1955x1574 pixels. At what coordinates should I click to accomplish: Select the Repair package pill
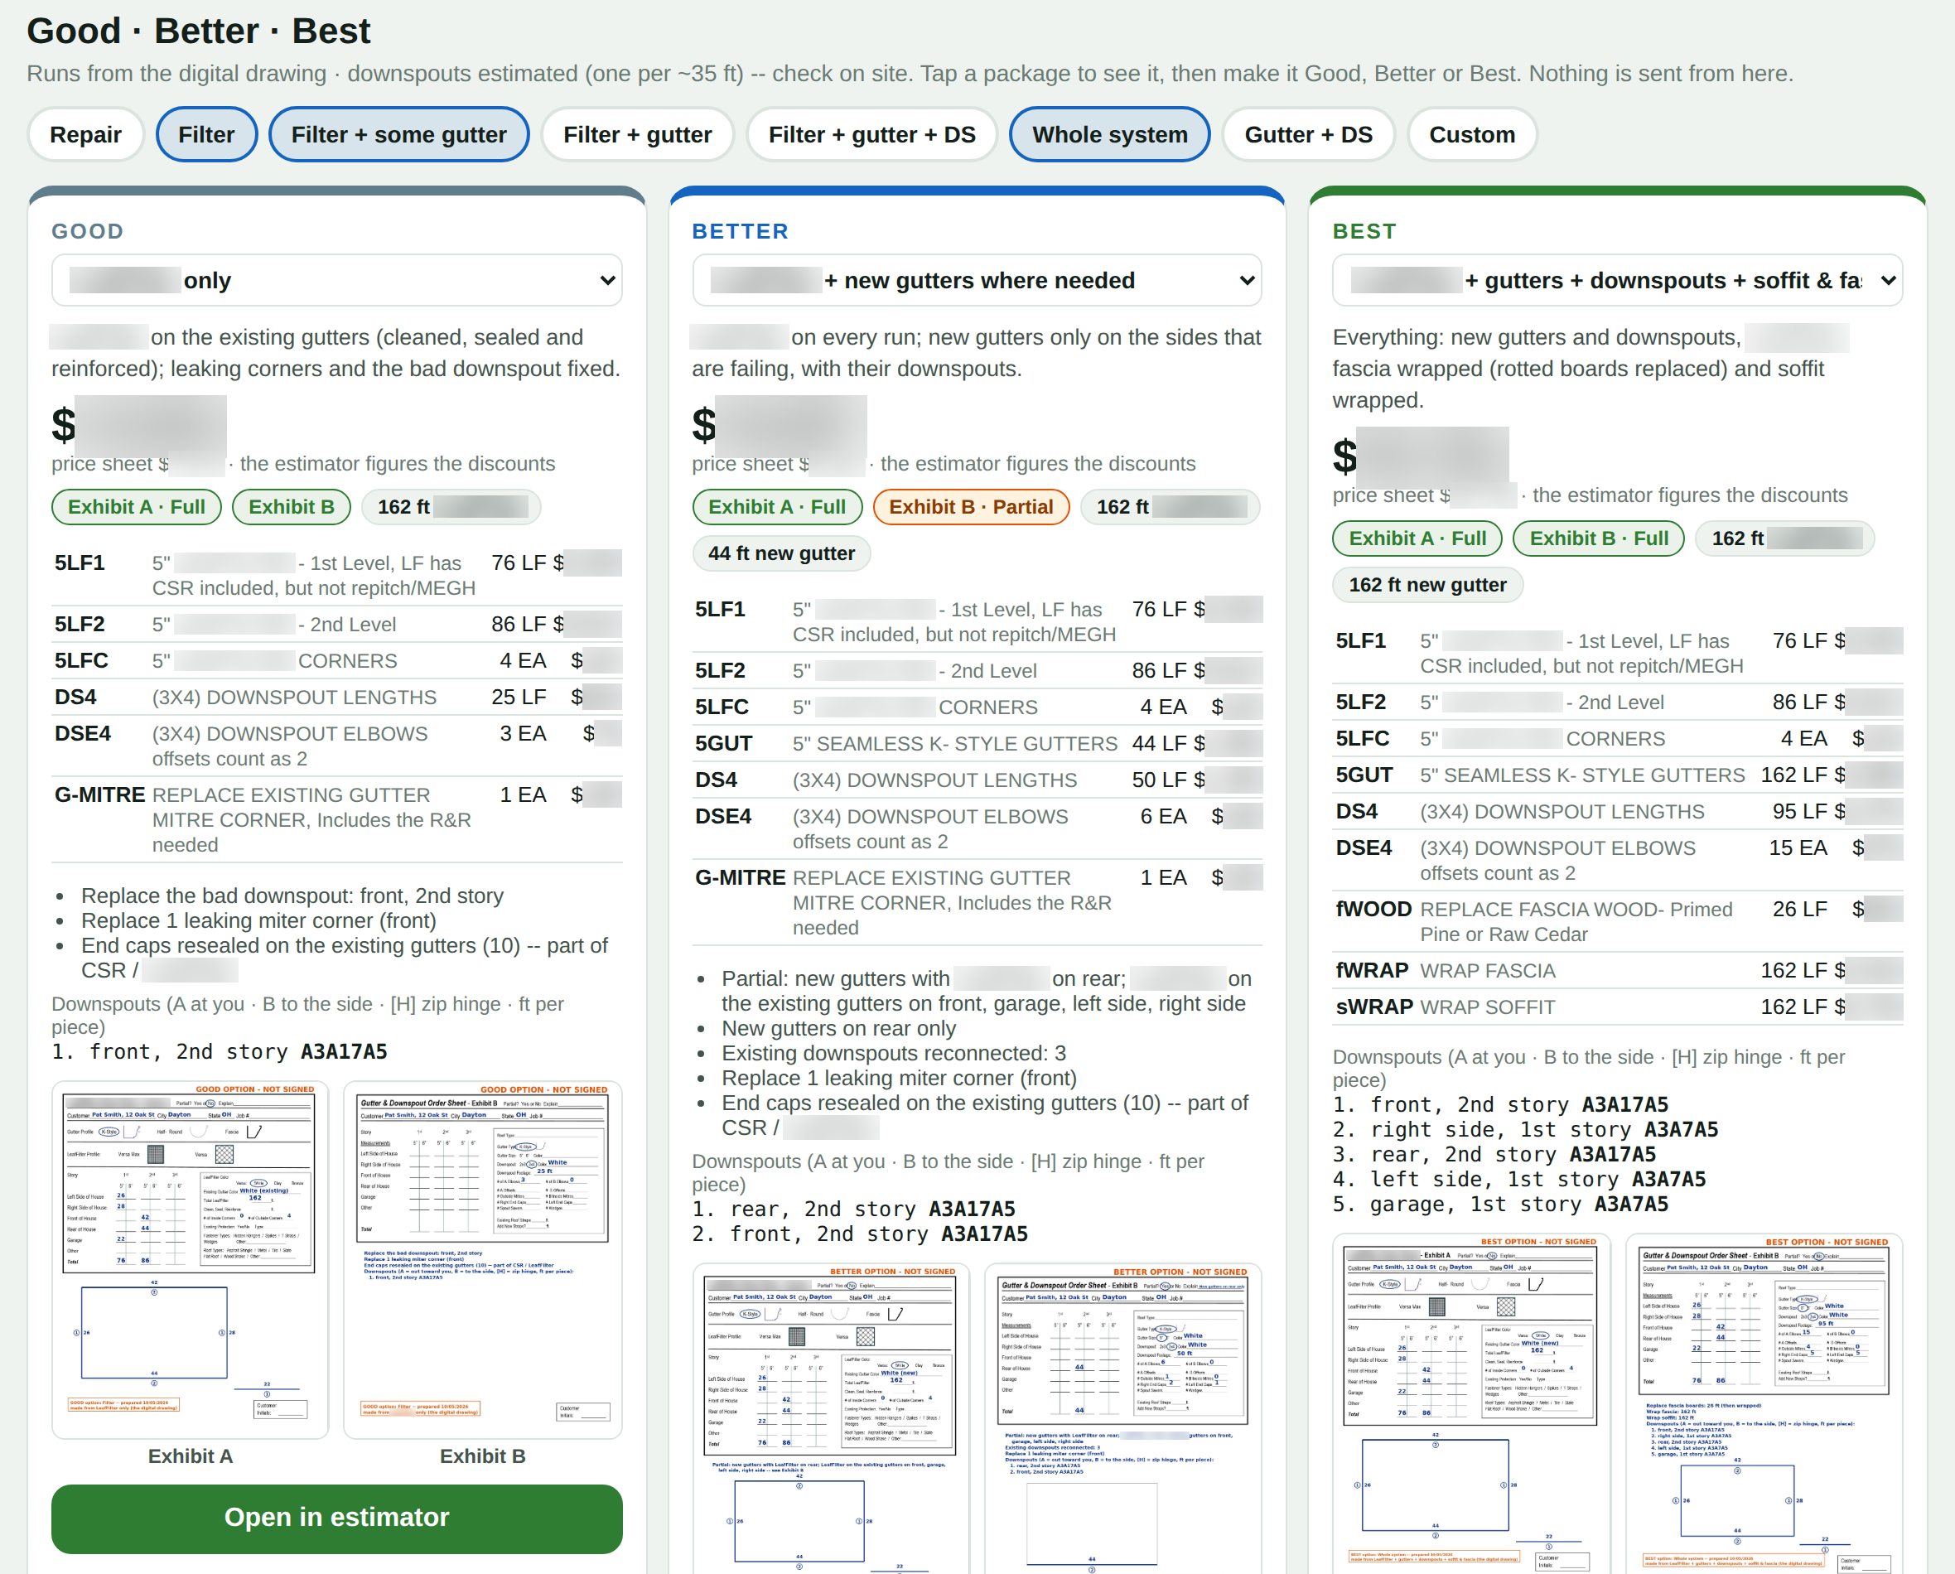(85, 134)
